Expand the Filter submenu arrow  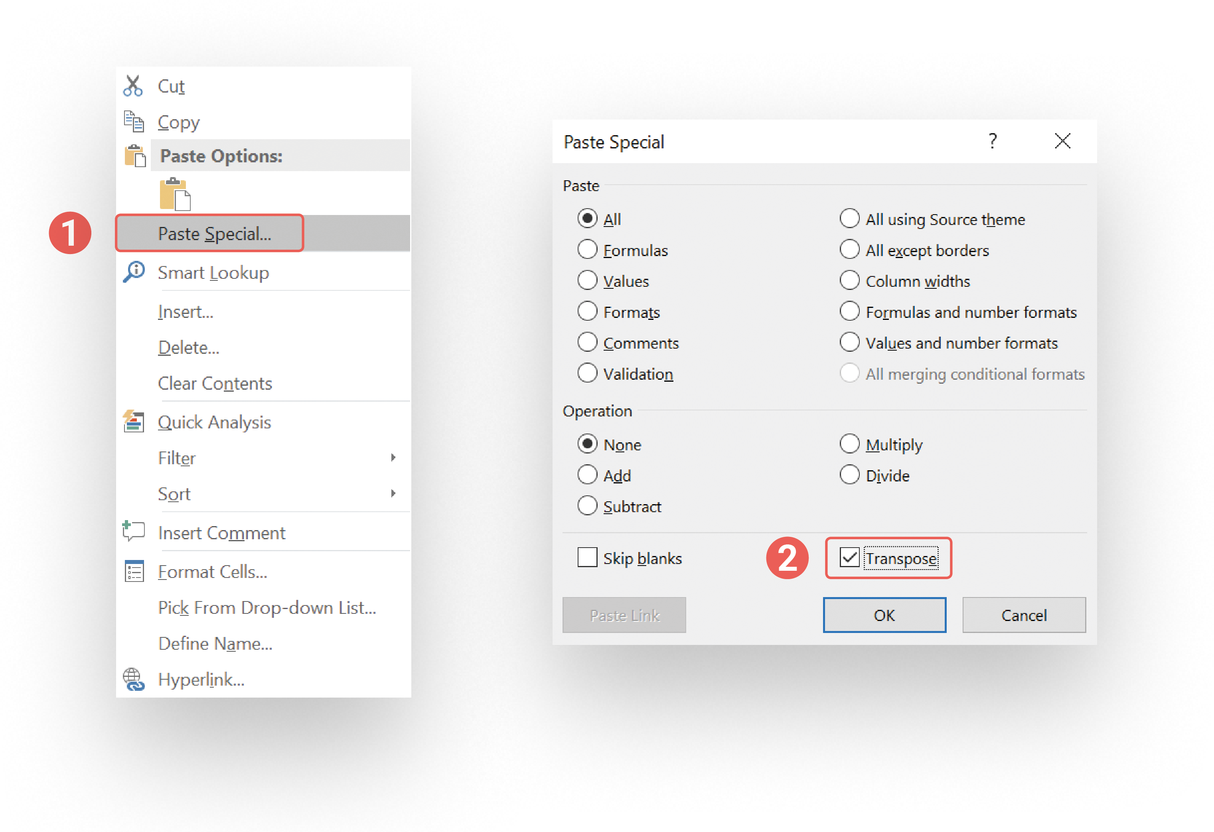tap(393, 457)
